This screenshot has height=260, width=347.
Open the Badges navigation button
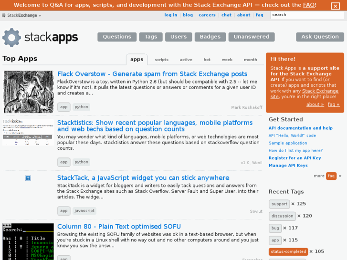210,37
